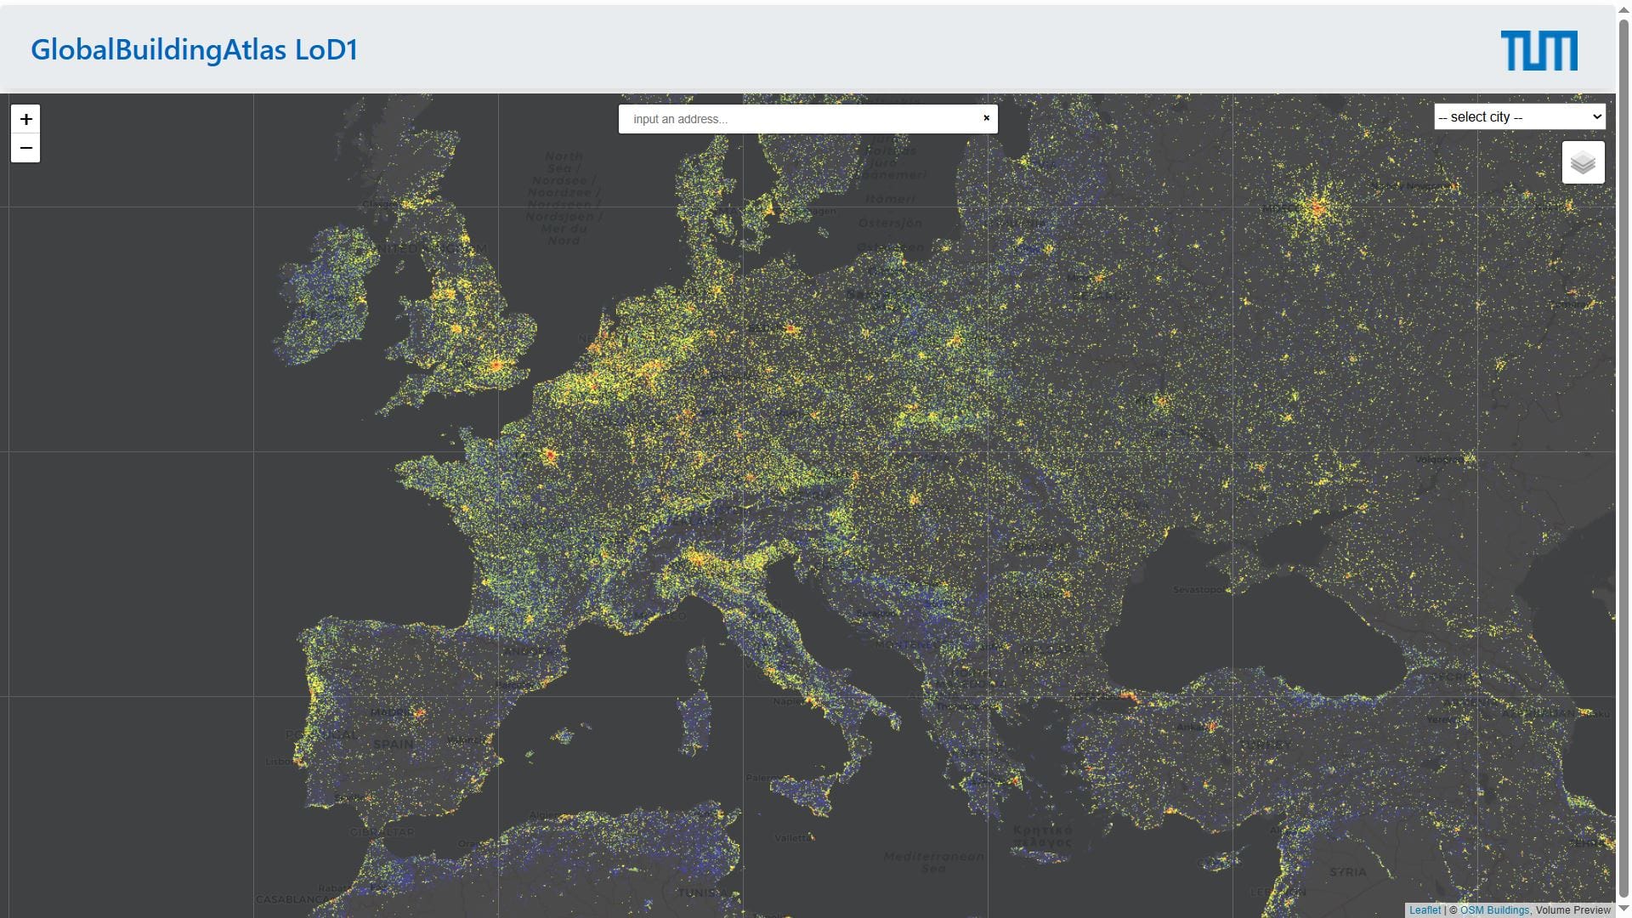Click the CASABLANCA label on the map

pyautogui.click(x=292, y=899)
